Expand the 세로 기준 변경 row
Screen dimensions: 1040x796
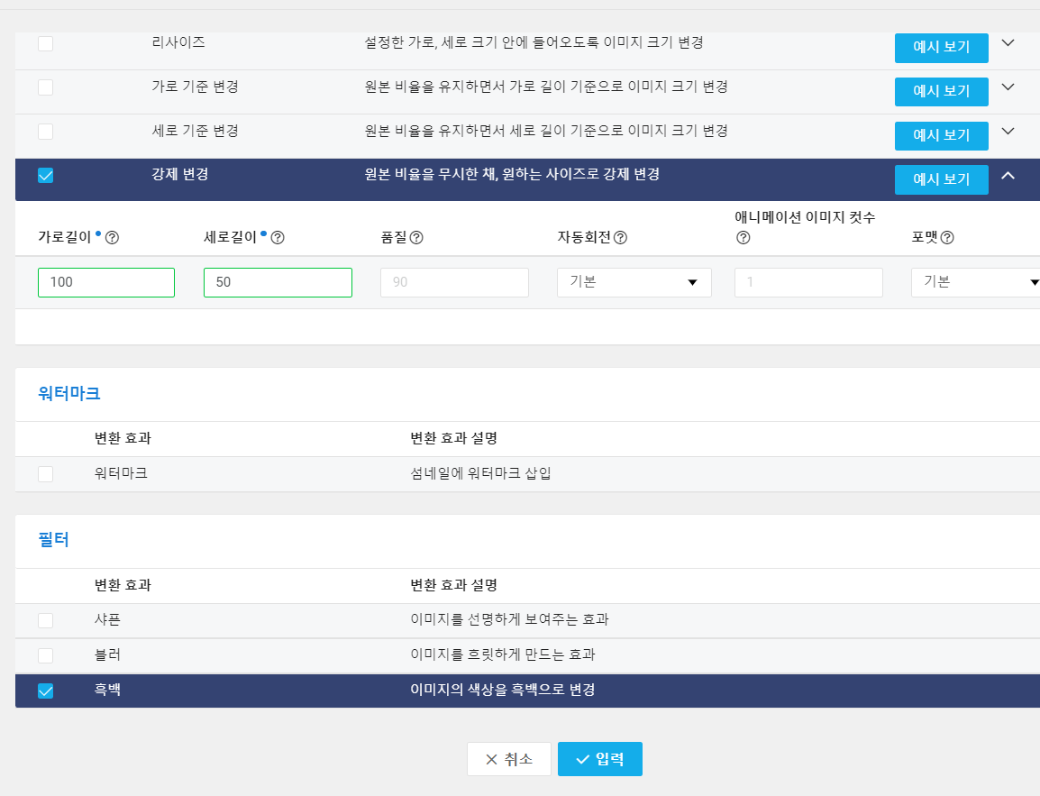point(1008,131)
